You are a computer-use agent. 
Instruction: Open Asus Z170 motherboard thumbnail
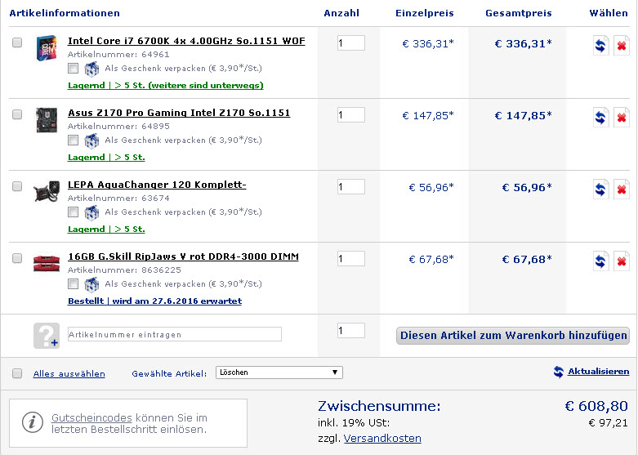(x=47, y=120)
